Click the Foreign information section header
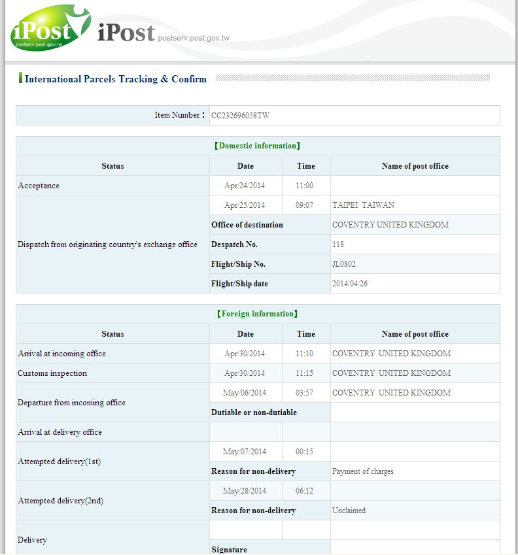Screen dimensions: 518x555 pyautogui.click(x=258, y=314)
